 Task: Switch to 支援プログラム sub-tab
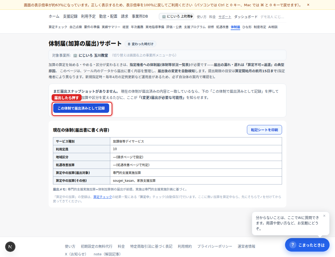(195, 27)
